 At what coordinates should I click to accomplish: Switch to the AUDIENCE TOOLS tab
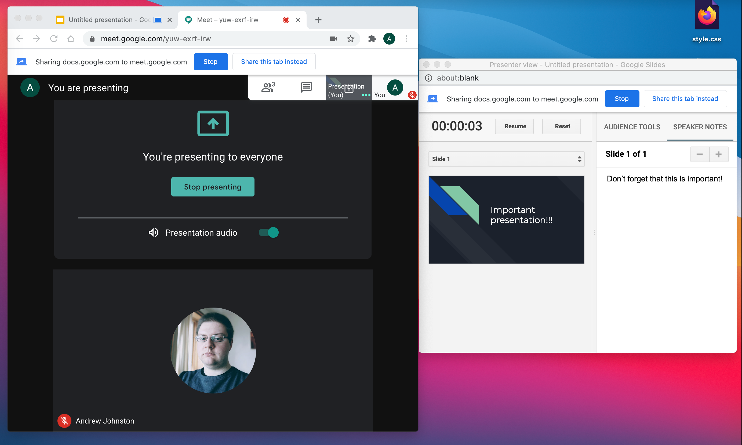[632, 127]
